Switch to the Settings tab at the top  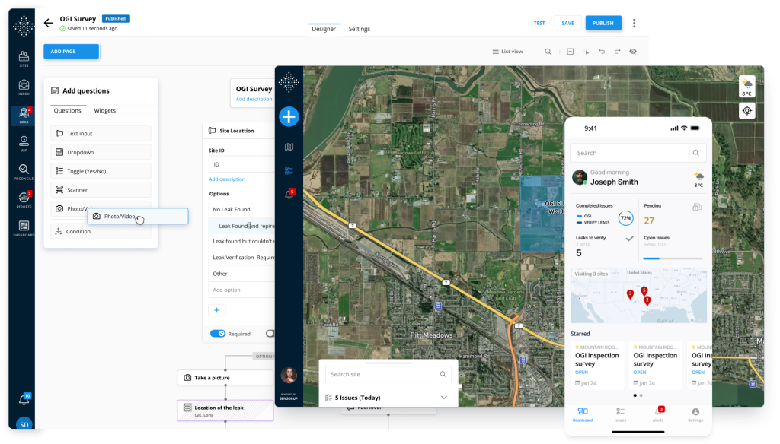coord(360,29)
